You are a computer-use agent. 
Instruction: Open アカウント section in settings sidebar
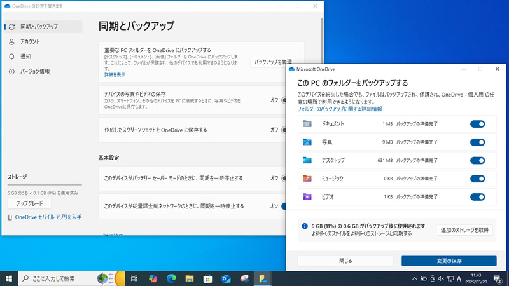pyautogui.click(x=43, y=41)
